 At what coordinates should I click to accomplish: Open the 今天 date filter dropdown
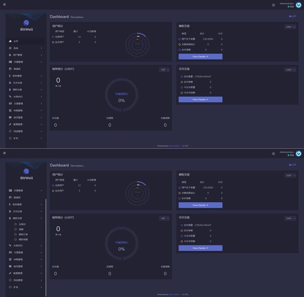(x=164, y=69)
